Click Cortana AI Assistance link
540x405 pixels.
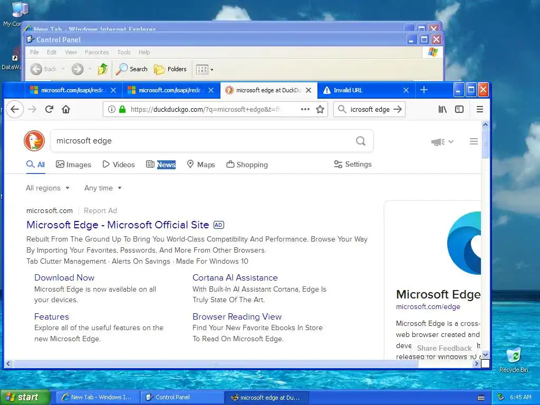(x=235, y=277)
